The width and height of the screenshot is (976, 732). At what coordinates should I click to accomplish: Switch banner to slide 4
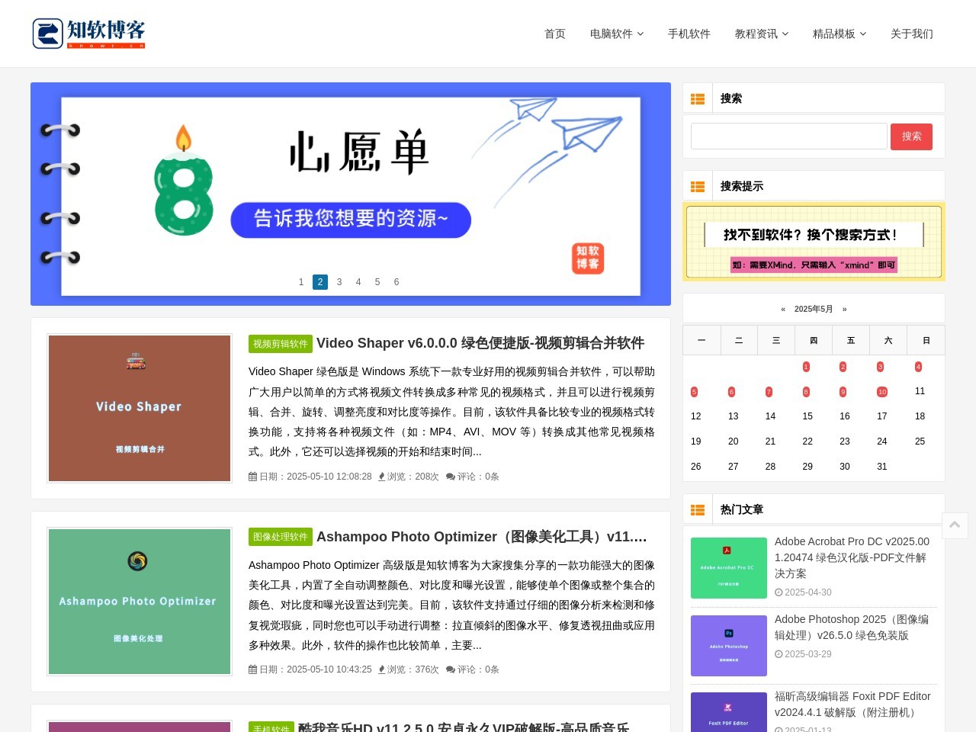(358, 282)
